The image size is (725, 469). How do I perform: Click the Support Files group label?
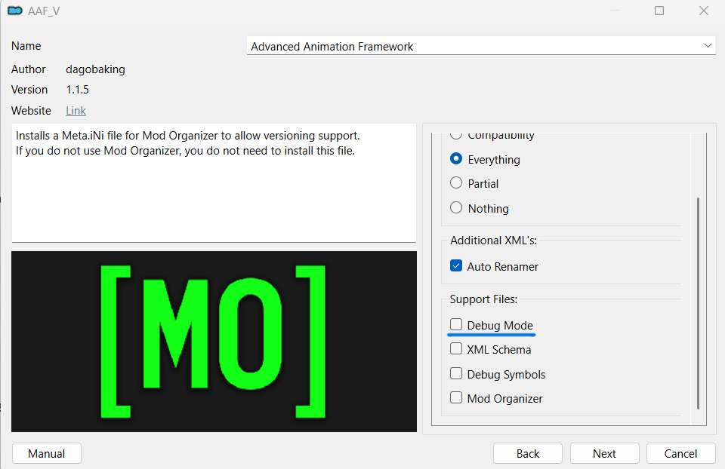pos(483,299)
